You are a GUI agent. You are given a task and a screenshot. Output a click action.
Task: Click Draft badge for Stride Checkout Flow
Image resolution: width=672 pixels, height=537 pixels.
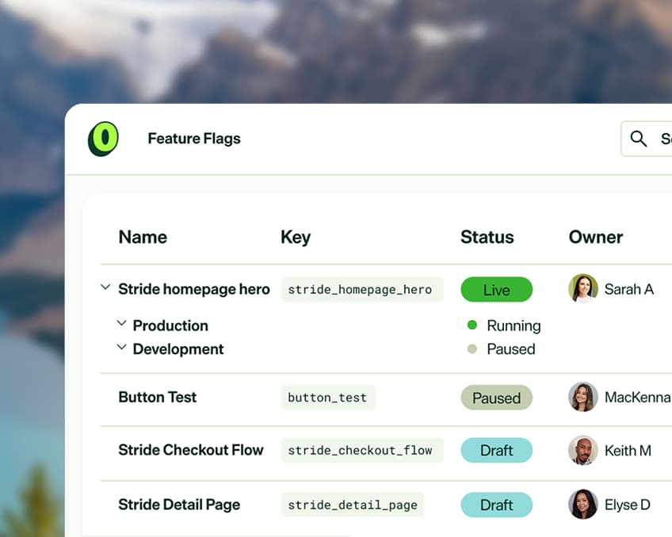click(497, 450)
